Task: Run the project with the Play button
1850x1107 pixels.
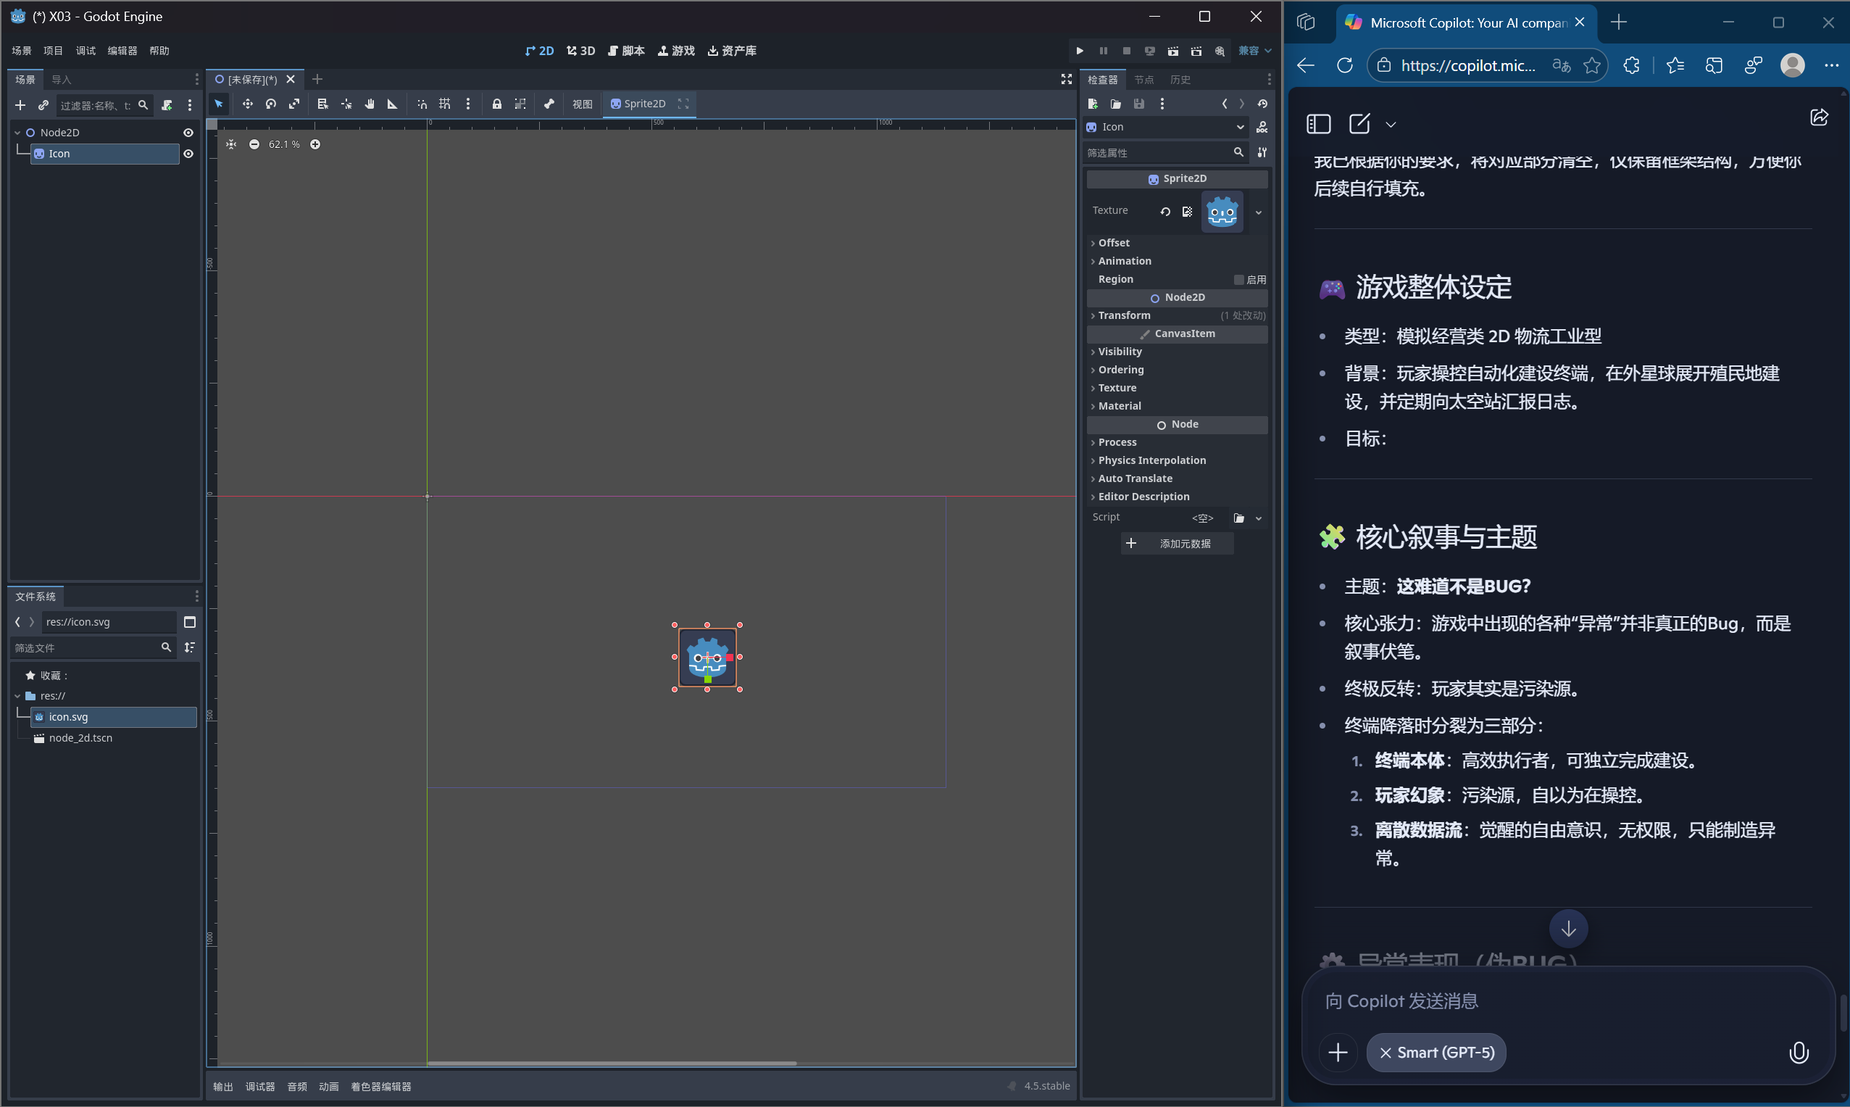Action: [x=1080, y=51]
